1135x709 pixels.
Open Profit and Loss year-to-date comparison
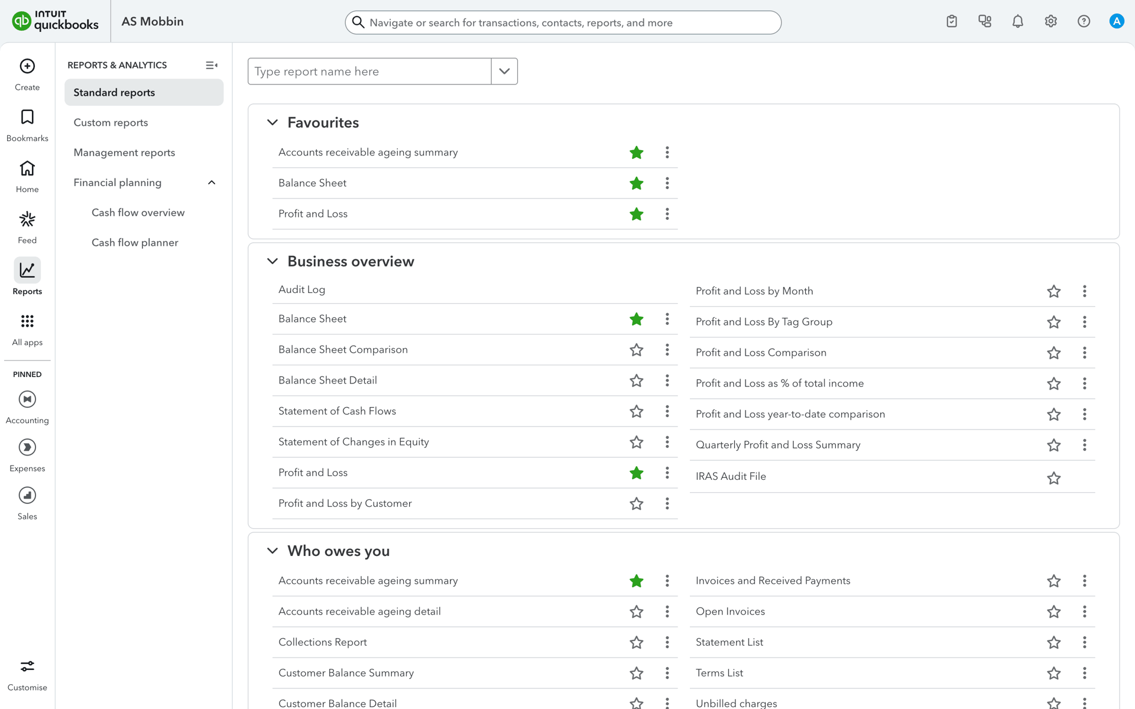tap(790, 414)
